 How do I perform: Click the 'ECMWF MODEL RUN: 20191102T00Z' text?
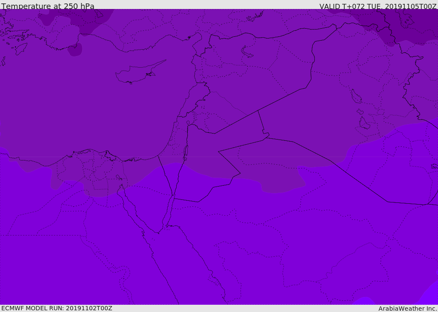[57, 308]
